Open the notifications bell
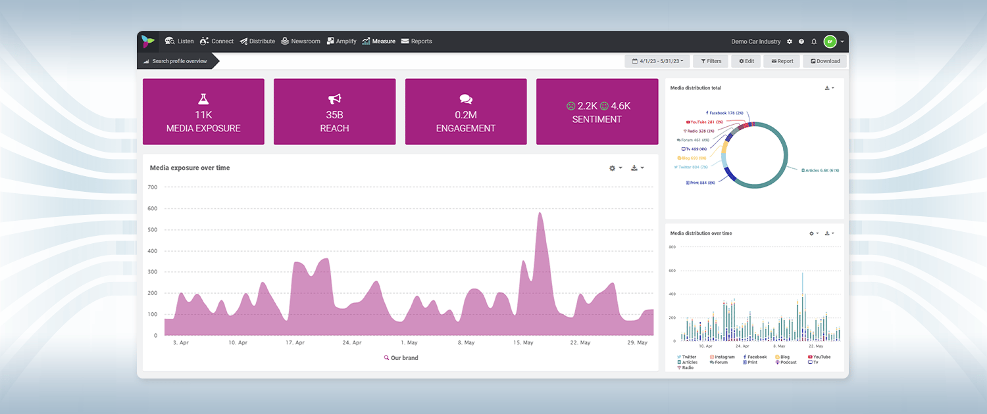This screenshot has width=987, height=414. tap(814, 41)
